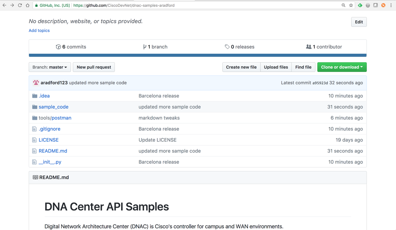The height and width of the screenshot is (230, 396).
Task: Click the tag icon beside 0 releases
Action: (227, 47)
